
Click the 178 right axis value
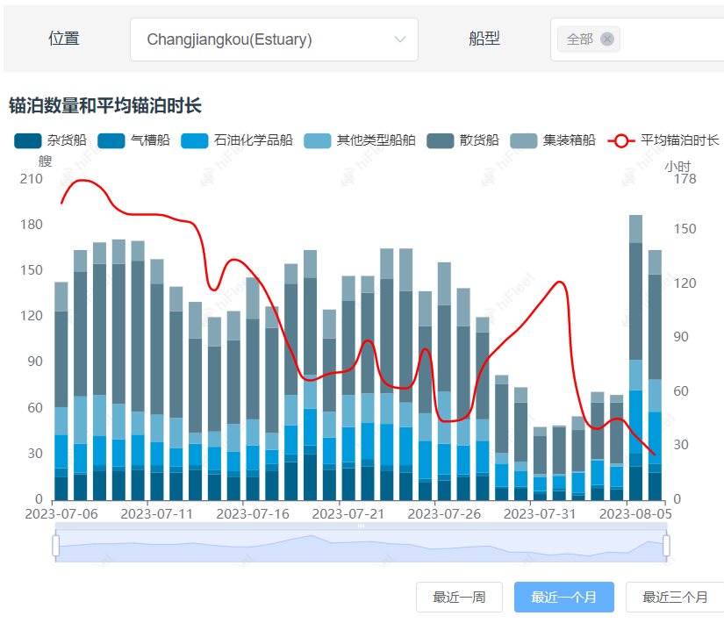point(685,179)
